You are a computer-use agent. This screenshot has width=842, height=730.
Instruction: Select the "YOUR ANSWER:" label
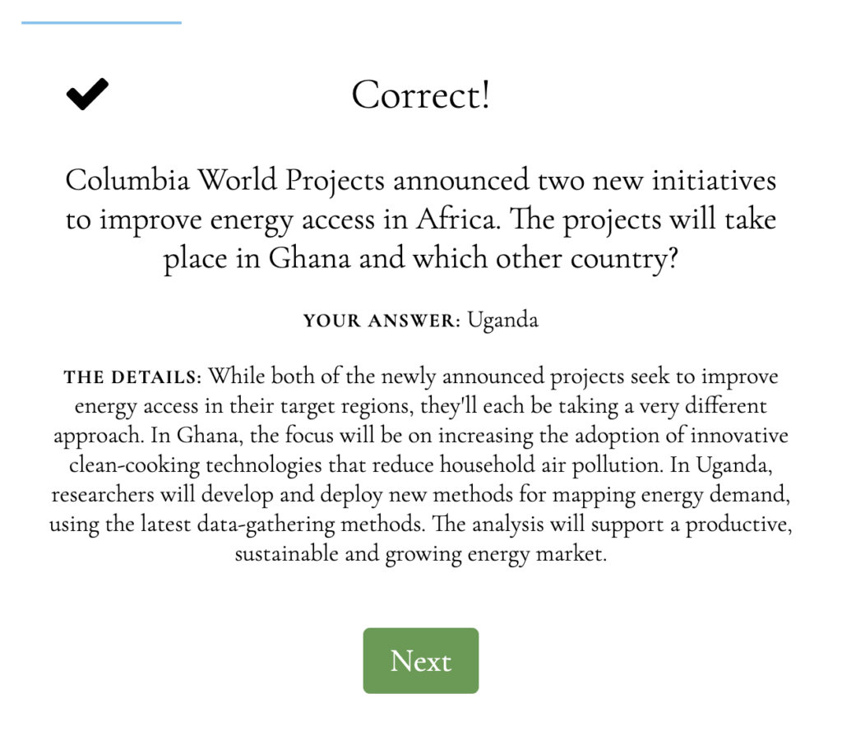point(382,321)
